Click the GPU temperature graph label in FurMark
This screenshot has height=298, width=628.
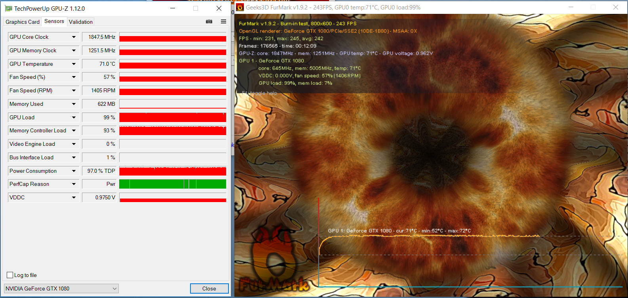[x=400, y=231]
